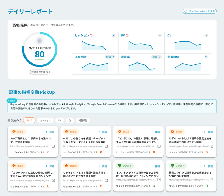Open 詳細 on the オウンドメディア card
The width and height of the screenshot is (224, 196).
(156, 166)
